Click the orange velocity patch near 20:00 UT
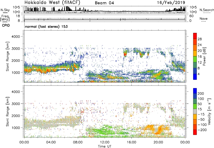The image size is (214, 148). [x=159, y=129]
